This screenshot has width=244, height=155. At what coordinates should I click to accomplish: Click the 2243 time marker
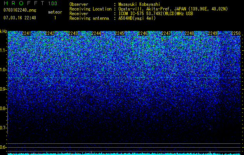coord(73,33)
